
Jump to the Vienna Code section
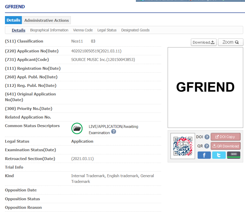(x=83, y=30)
